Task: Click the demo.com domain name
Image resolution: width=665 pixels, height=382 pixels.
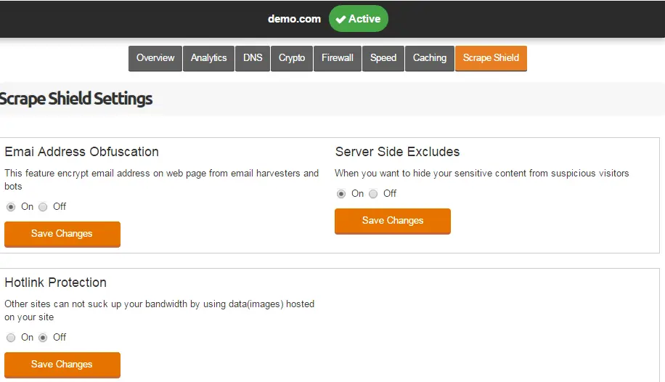Action: [x=294, y=19]
